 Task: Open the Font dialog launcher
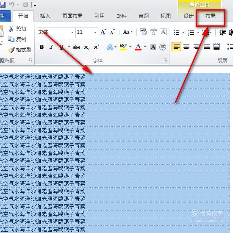(x=165, y=60)
